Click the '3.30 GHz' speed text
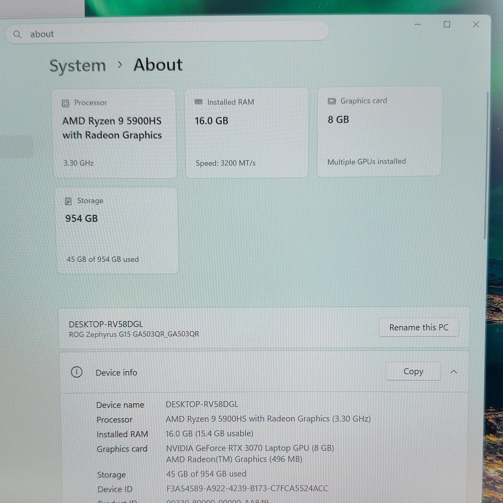 click(x=79, y=163)
